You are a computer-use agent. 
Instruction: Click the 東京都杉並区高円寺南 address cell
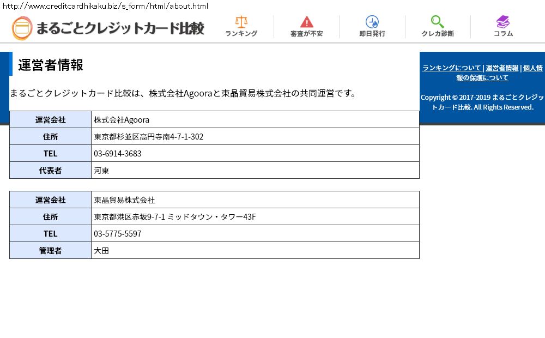click(149, 137)
